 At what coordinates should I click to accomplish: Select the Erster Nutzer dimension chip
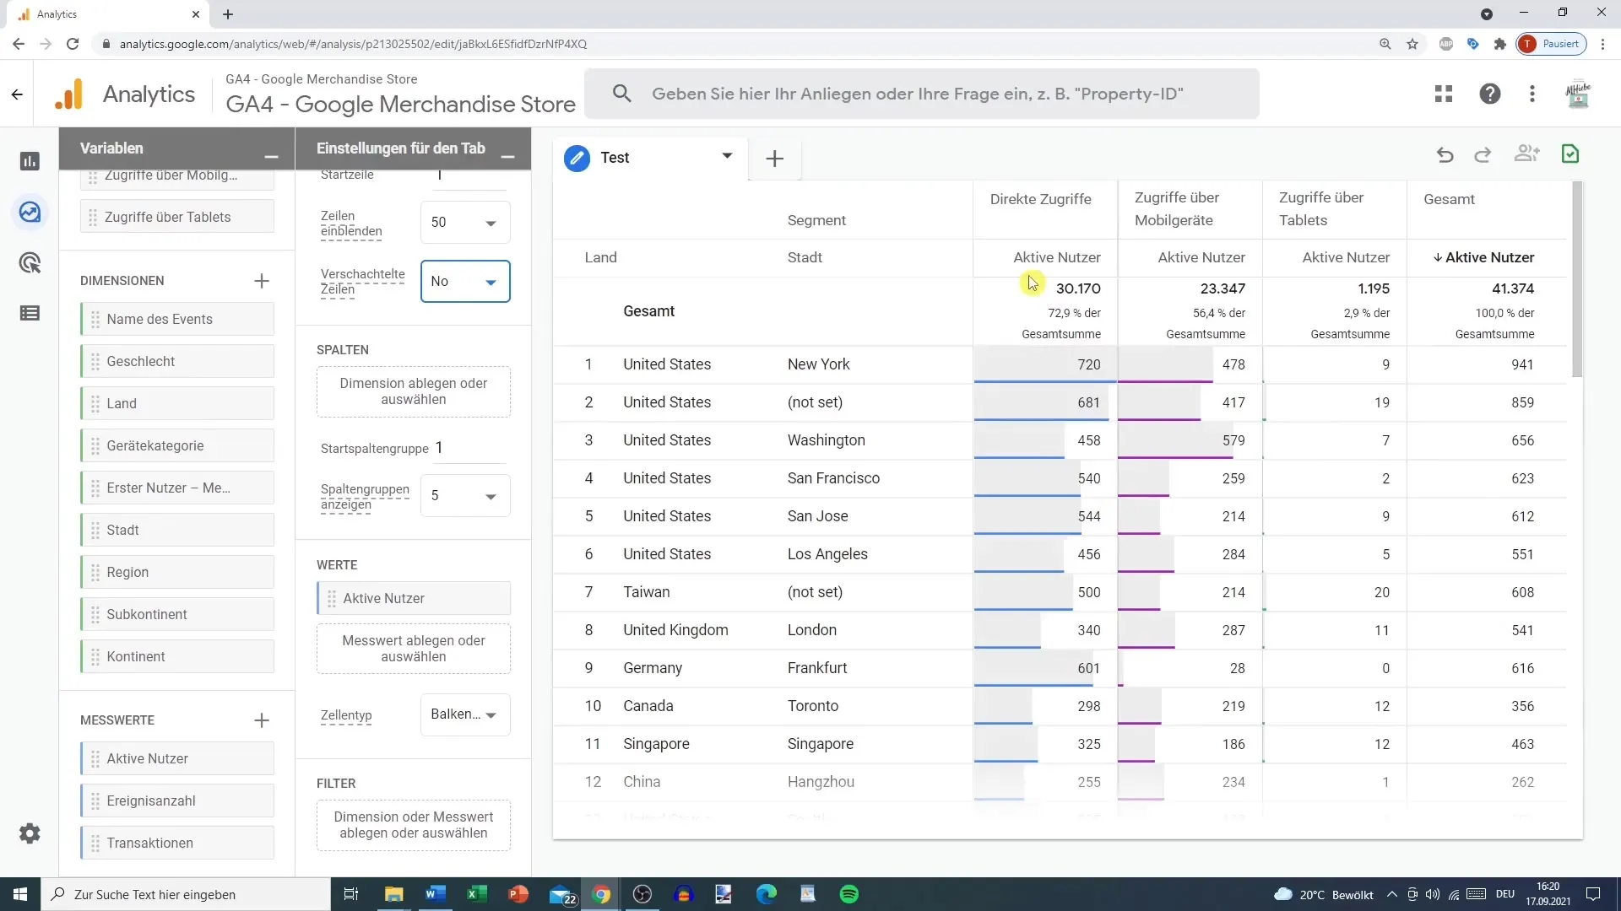177,488
